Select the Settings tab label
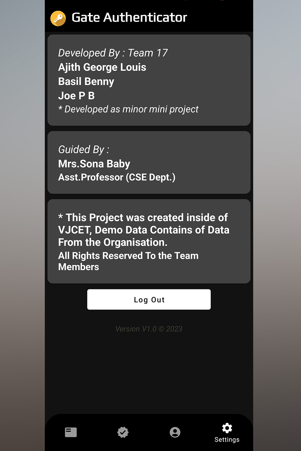The width and height of the screenshot is (301, 451). 227,440
